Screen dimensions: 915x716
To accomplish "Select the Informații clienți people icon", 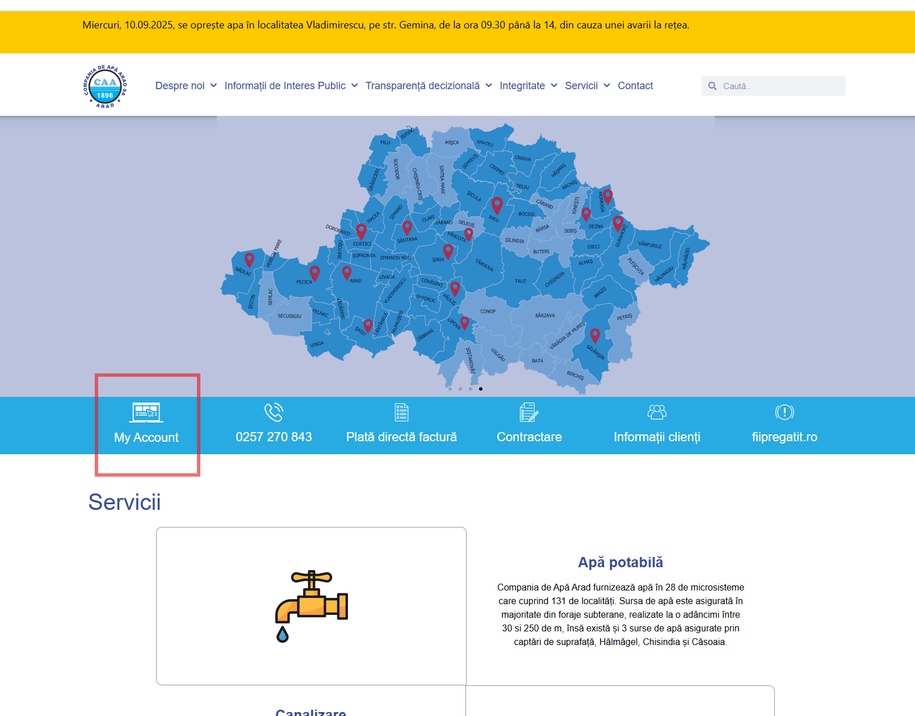I will pyautogui.click(x=657, y=412).
